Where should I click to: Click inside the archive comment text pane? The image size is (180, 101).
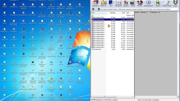tap(156, 53)
